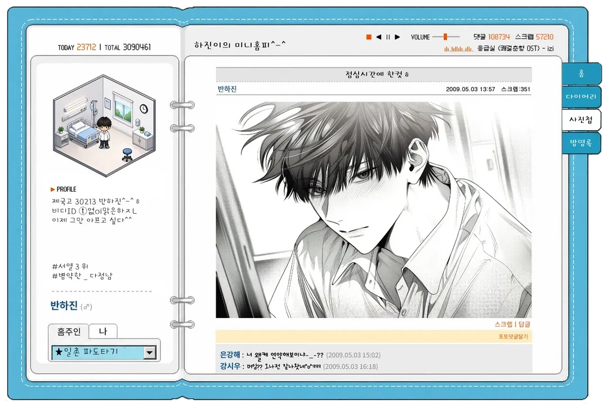Click the song title 응급실 text
608x407 pixels.
click(486, 48)
